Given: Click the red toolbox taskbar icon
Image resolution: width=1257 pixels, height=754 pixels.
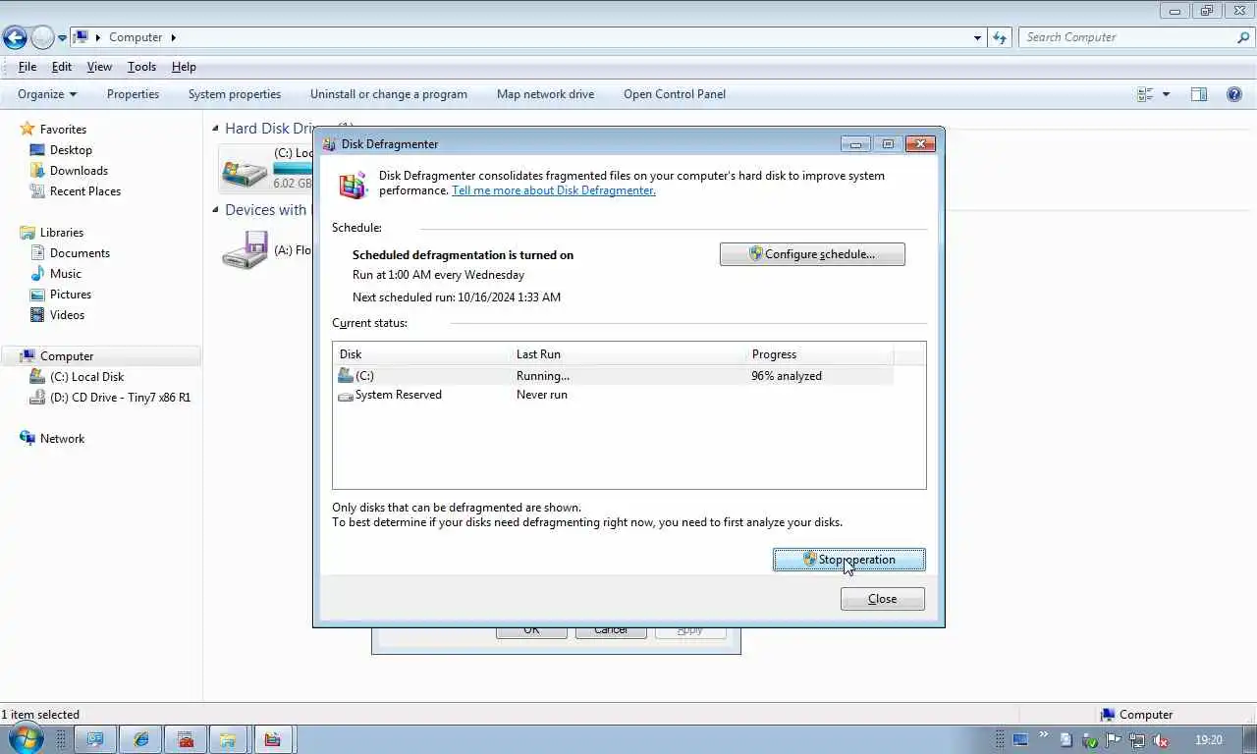Looking at the screenshot, I should [x=185, y=739].
